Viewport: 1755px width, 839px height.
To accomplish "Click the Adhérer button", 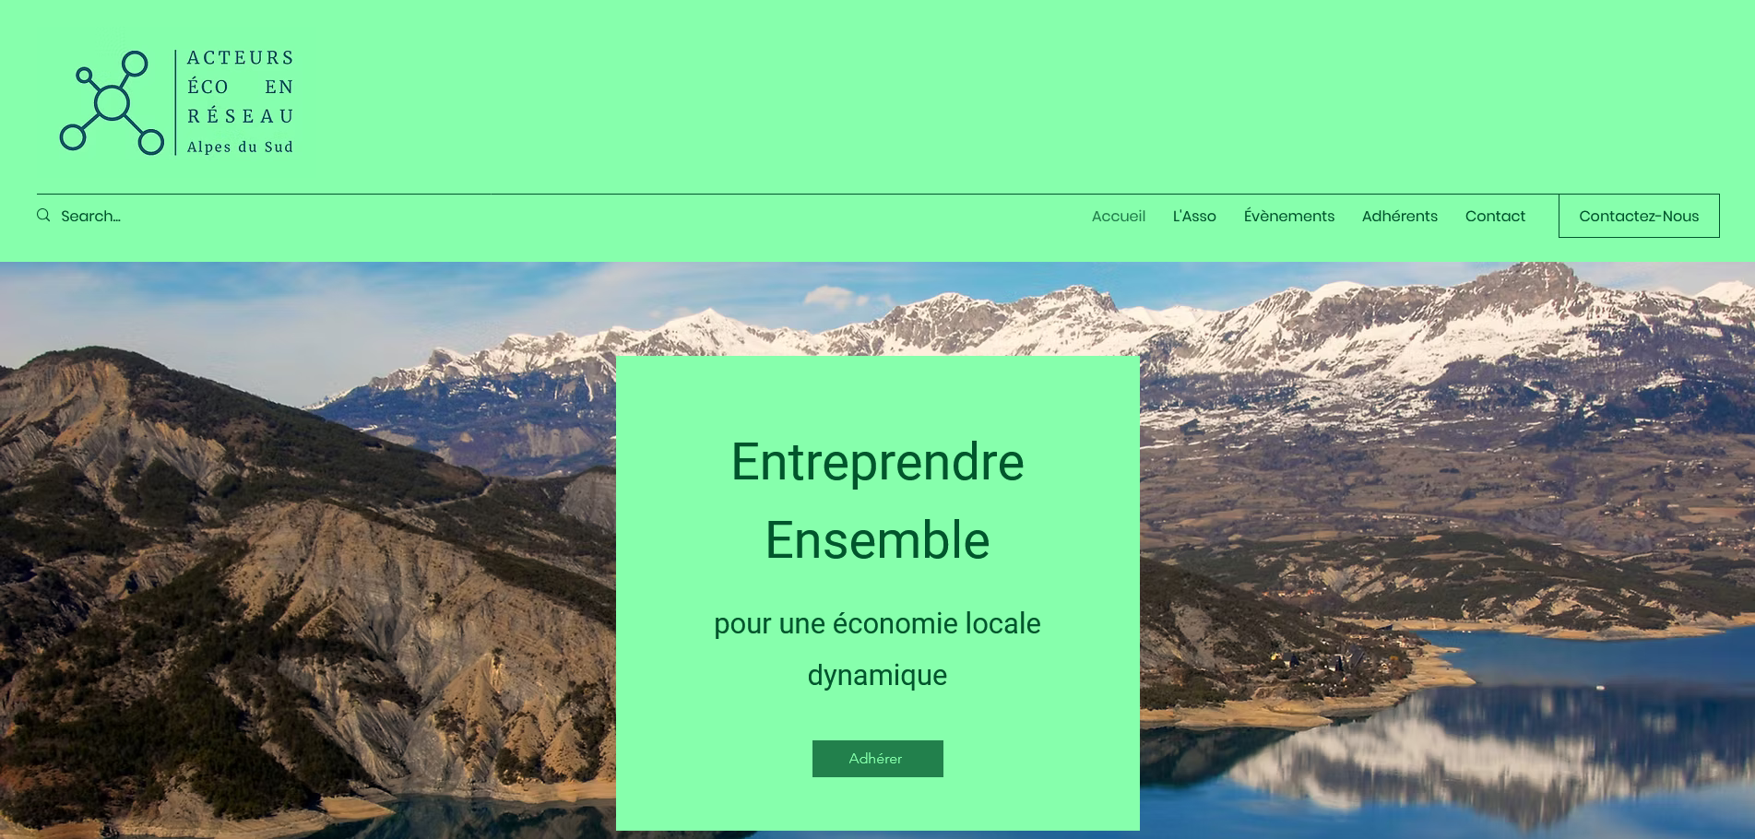I will pyautogui.click(x=878, y=759).
